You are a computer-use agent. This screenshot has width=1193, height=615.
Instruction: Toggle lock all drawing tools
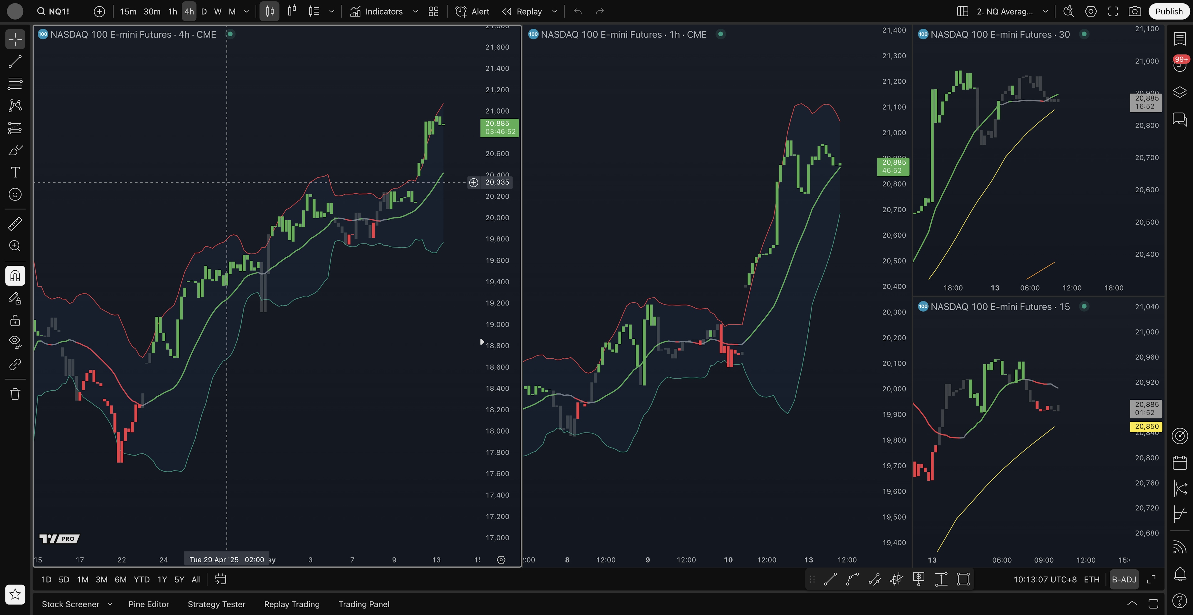(x=15, y=320)
